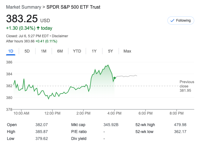This screenshot has height=144, width=200.
Task: Click the 383.25 price value
Action: (x=22, y=19)
